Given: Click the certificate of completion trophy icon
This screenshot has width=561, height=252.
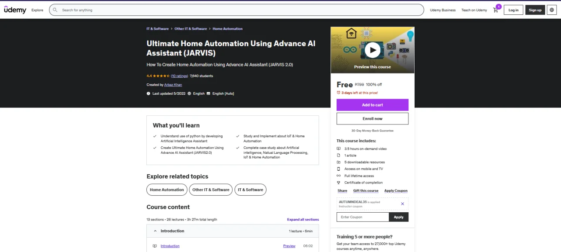Looking at the screenshot, I should tap(339, 183).
